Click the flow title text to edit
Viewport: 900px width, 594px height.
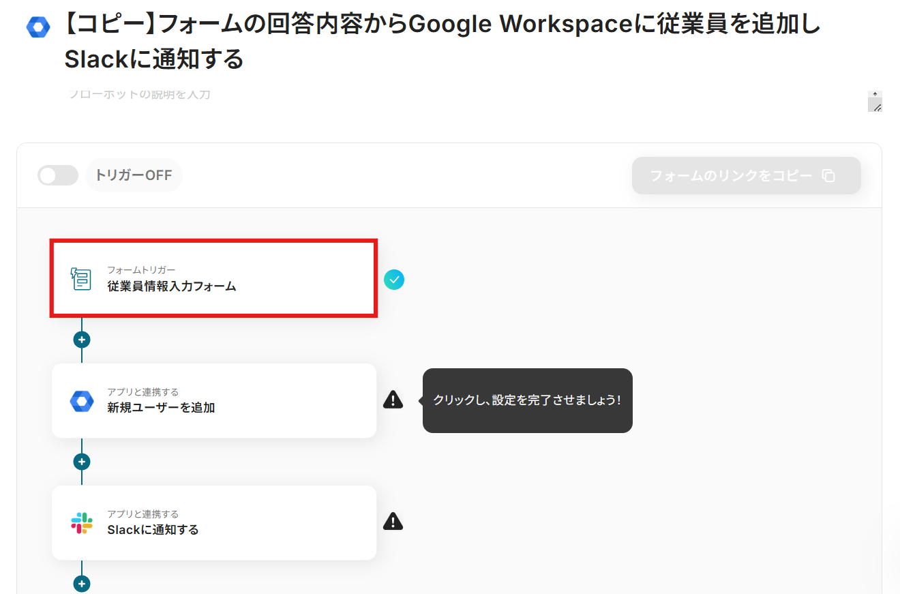[442, 42]
